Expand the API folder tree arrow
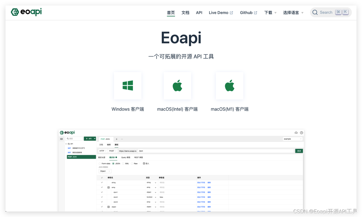The height and width of the screenshot is (217, 362). (x=66, y=144)
